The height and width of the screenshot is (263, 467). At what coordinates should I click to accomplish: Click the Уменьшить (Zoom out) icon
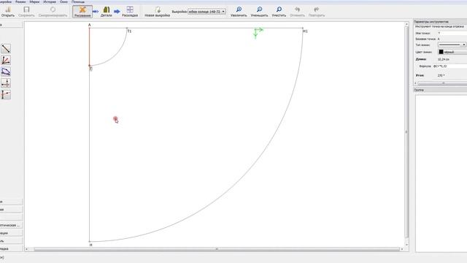260,12
